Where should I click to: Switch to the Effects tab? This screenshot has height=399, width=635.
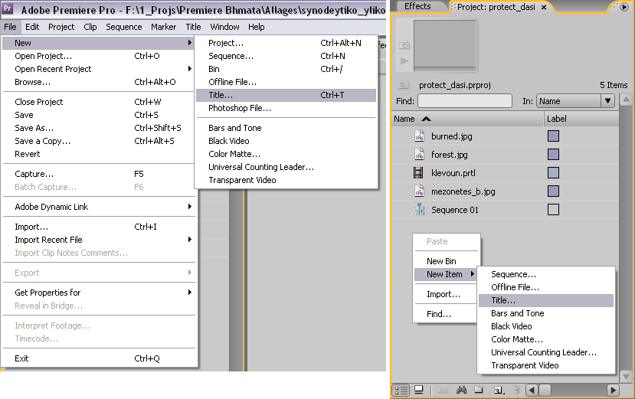coord(417,6)
